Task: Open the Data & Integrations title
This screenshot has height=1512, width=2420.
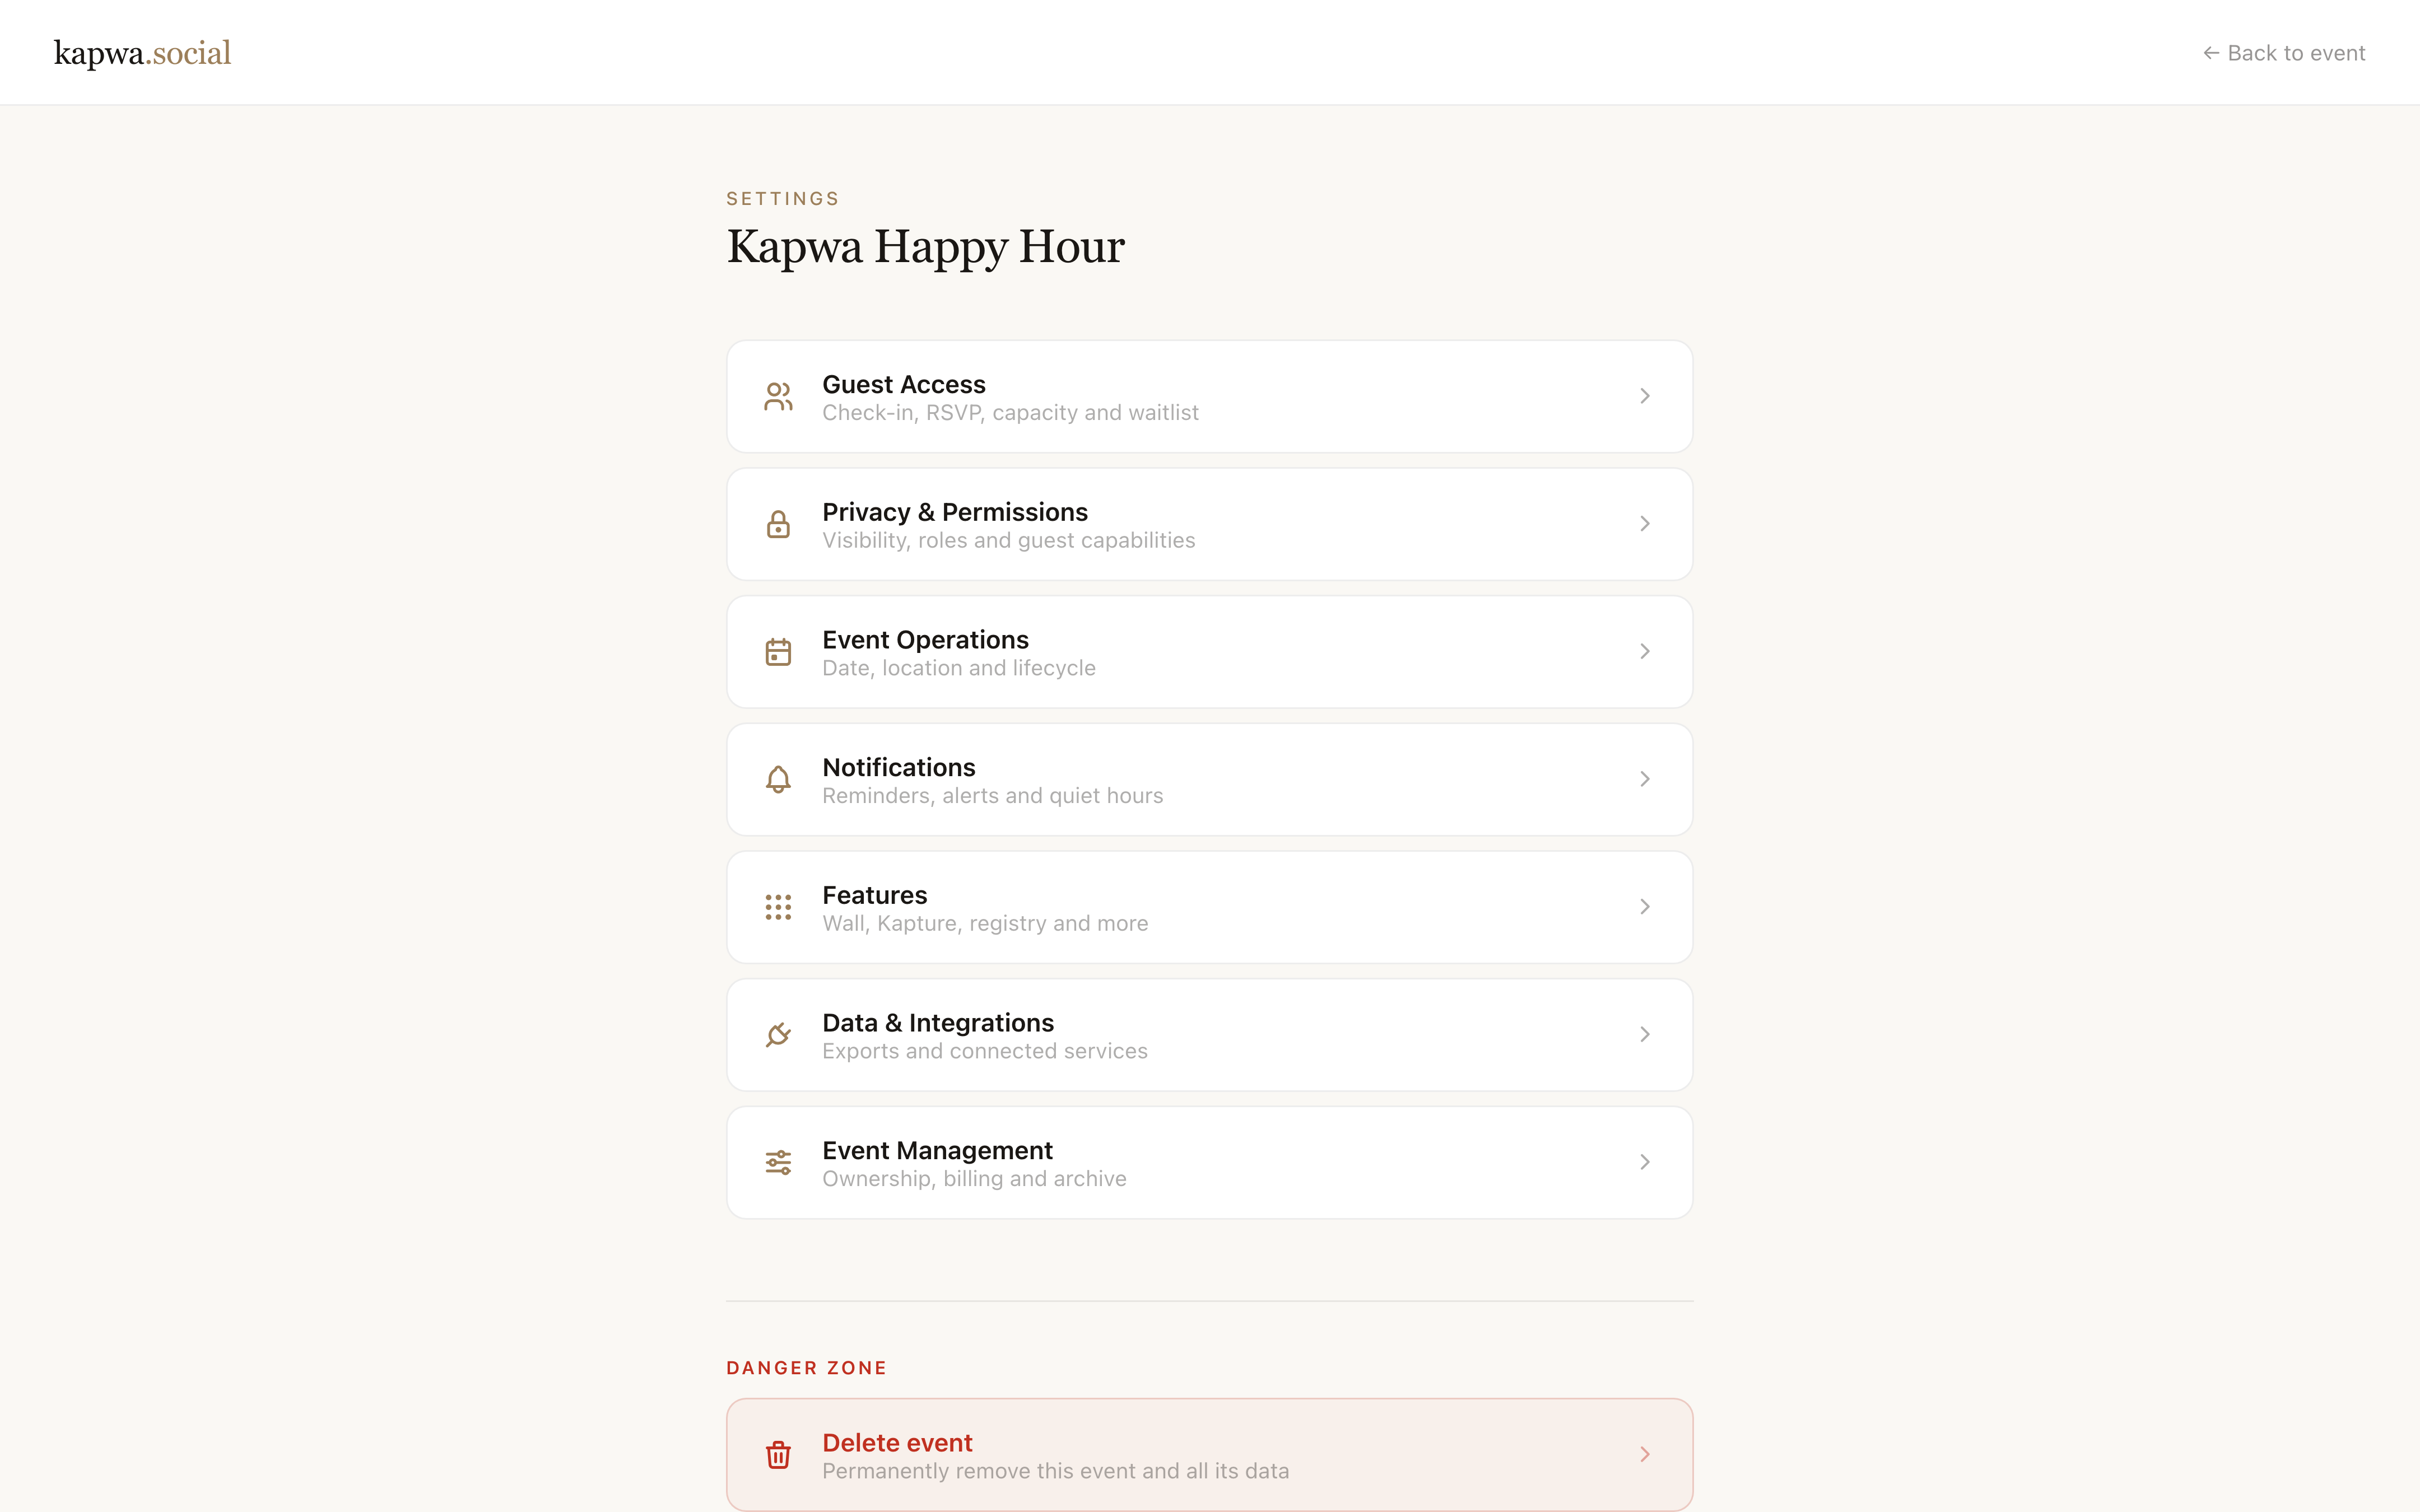Action: pyautogui.click(x=937, y=1023)
